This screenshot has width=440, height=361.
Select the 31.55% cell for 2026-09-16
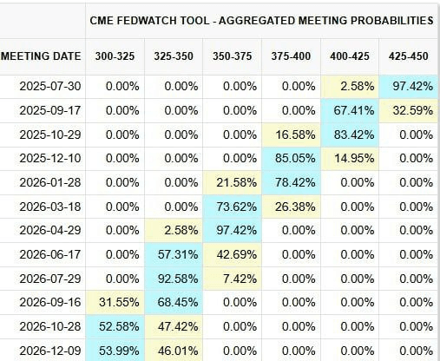click(x=115, y=303)
